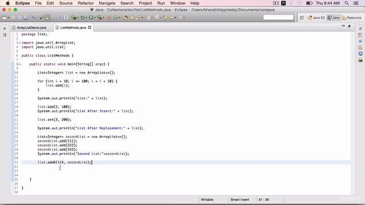
Task: Expand the Run configurations dropdown arrow
Action: click(95, 18)
